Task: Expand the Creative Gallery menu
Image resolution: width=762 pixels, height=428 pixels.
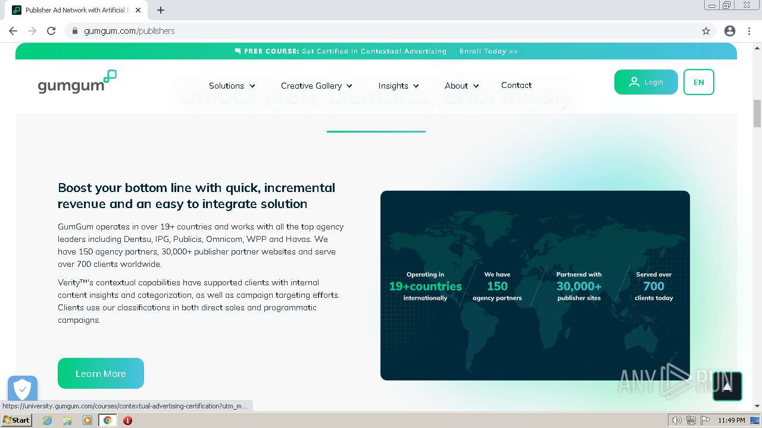Action: tap(317, 86)
